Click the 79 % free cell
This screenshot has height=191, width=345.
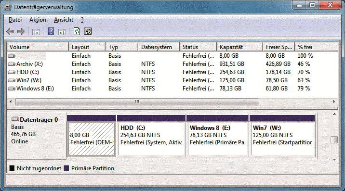304,89
